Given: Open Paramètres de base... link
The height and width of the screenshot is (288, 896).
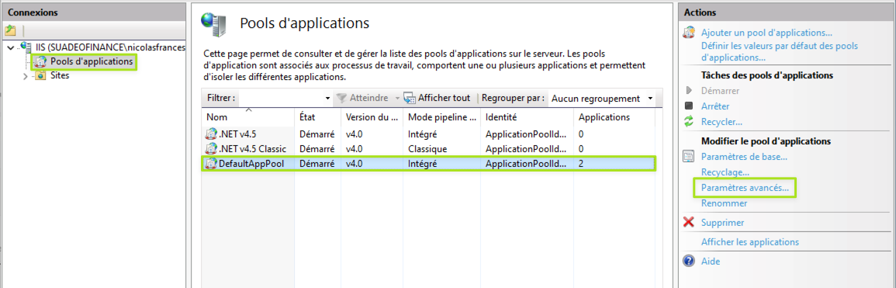Looking at the screenshot, I should tap(744, 156).
